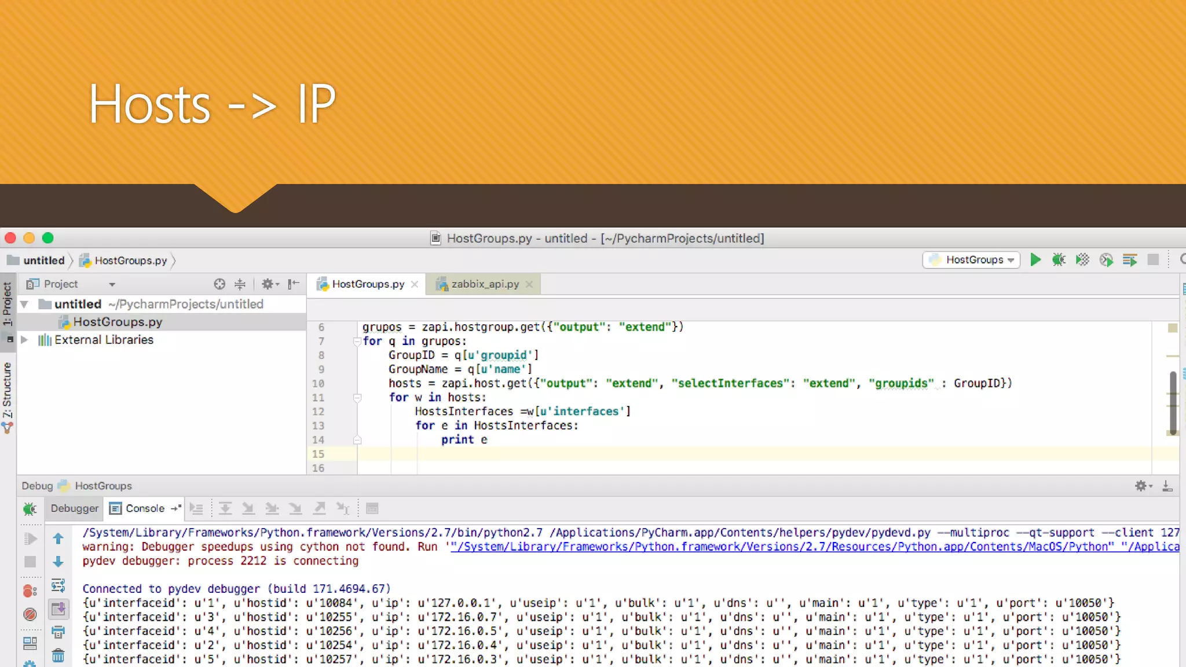Viewport: 1186px width, 667px height.
Task: Open View Breakpoints red dots icon
Action: (30, 591)
